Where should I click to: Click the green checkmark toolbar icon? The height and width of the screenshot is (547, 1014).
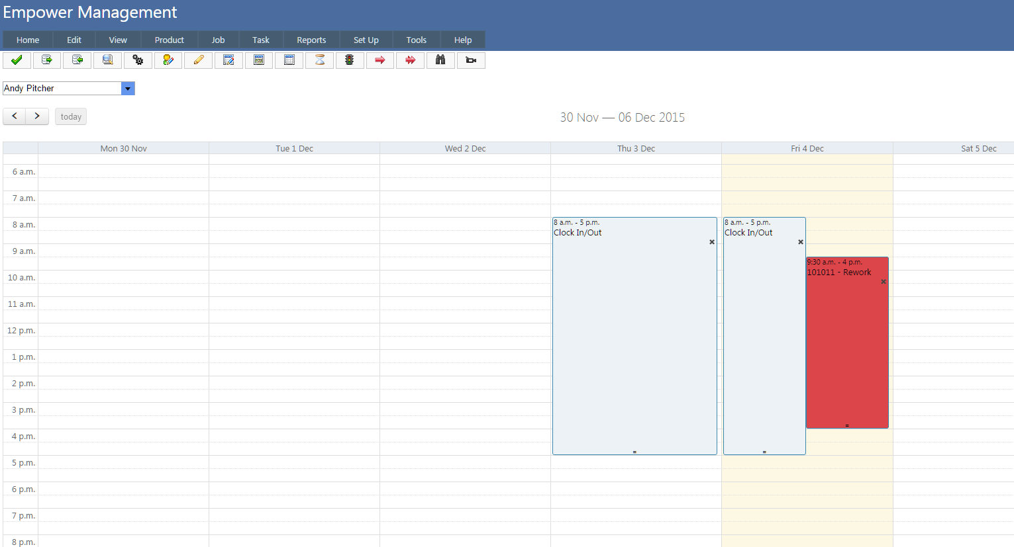coord(17,60)
